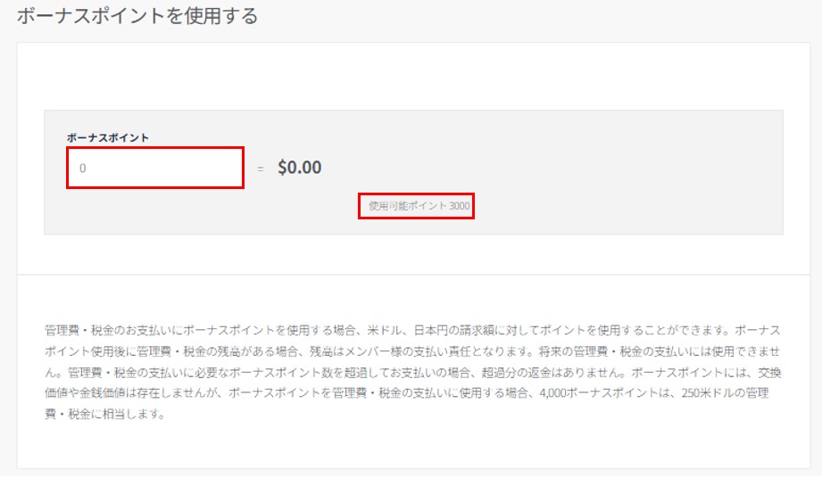Click the ボーナスポイント label above the input

[x=107, y=137]
